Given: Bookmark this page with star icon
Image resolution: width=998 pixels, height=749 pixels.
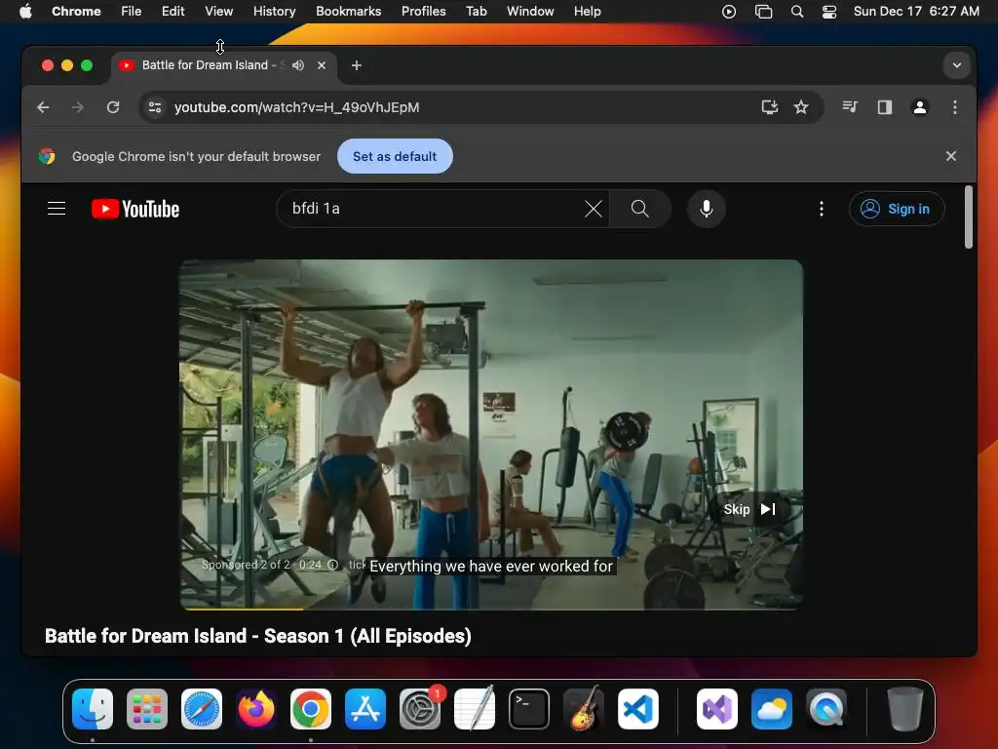Looking at the screenshot, I should 801,107.
